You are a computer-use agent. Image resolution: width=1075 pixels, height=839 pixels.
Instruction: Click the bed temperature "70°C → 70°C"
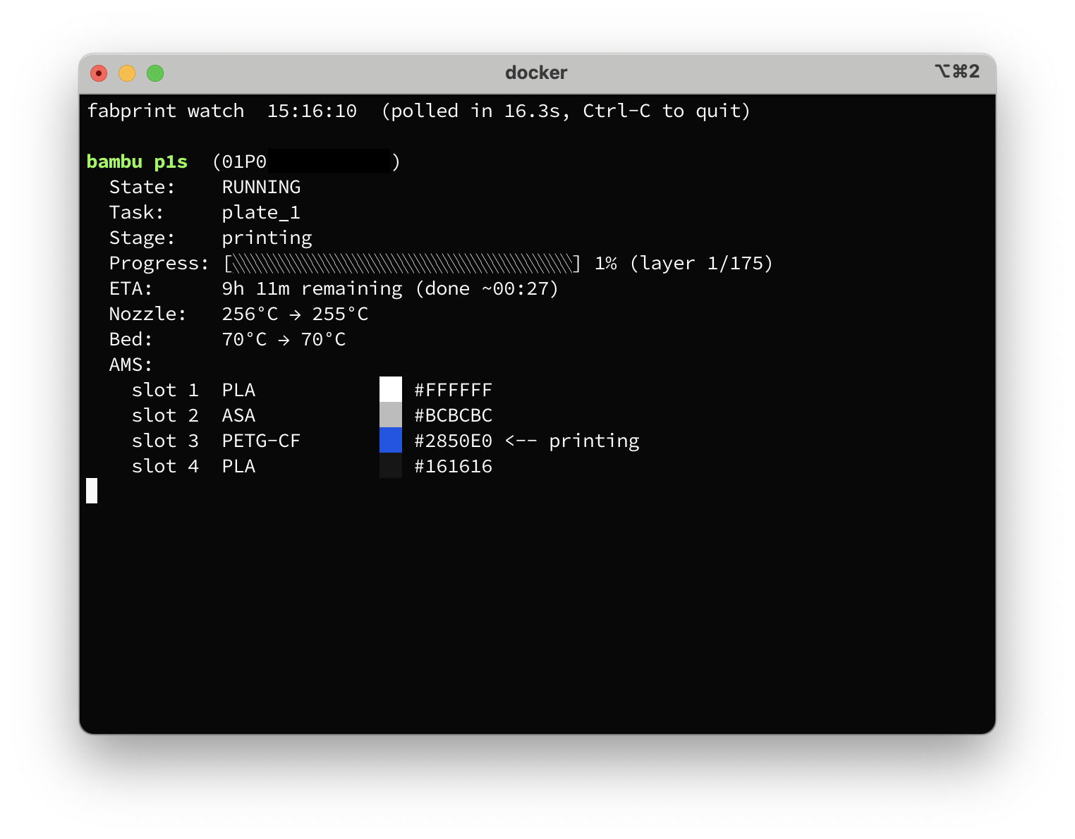click(x=284, y=340)
